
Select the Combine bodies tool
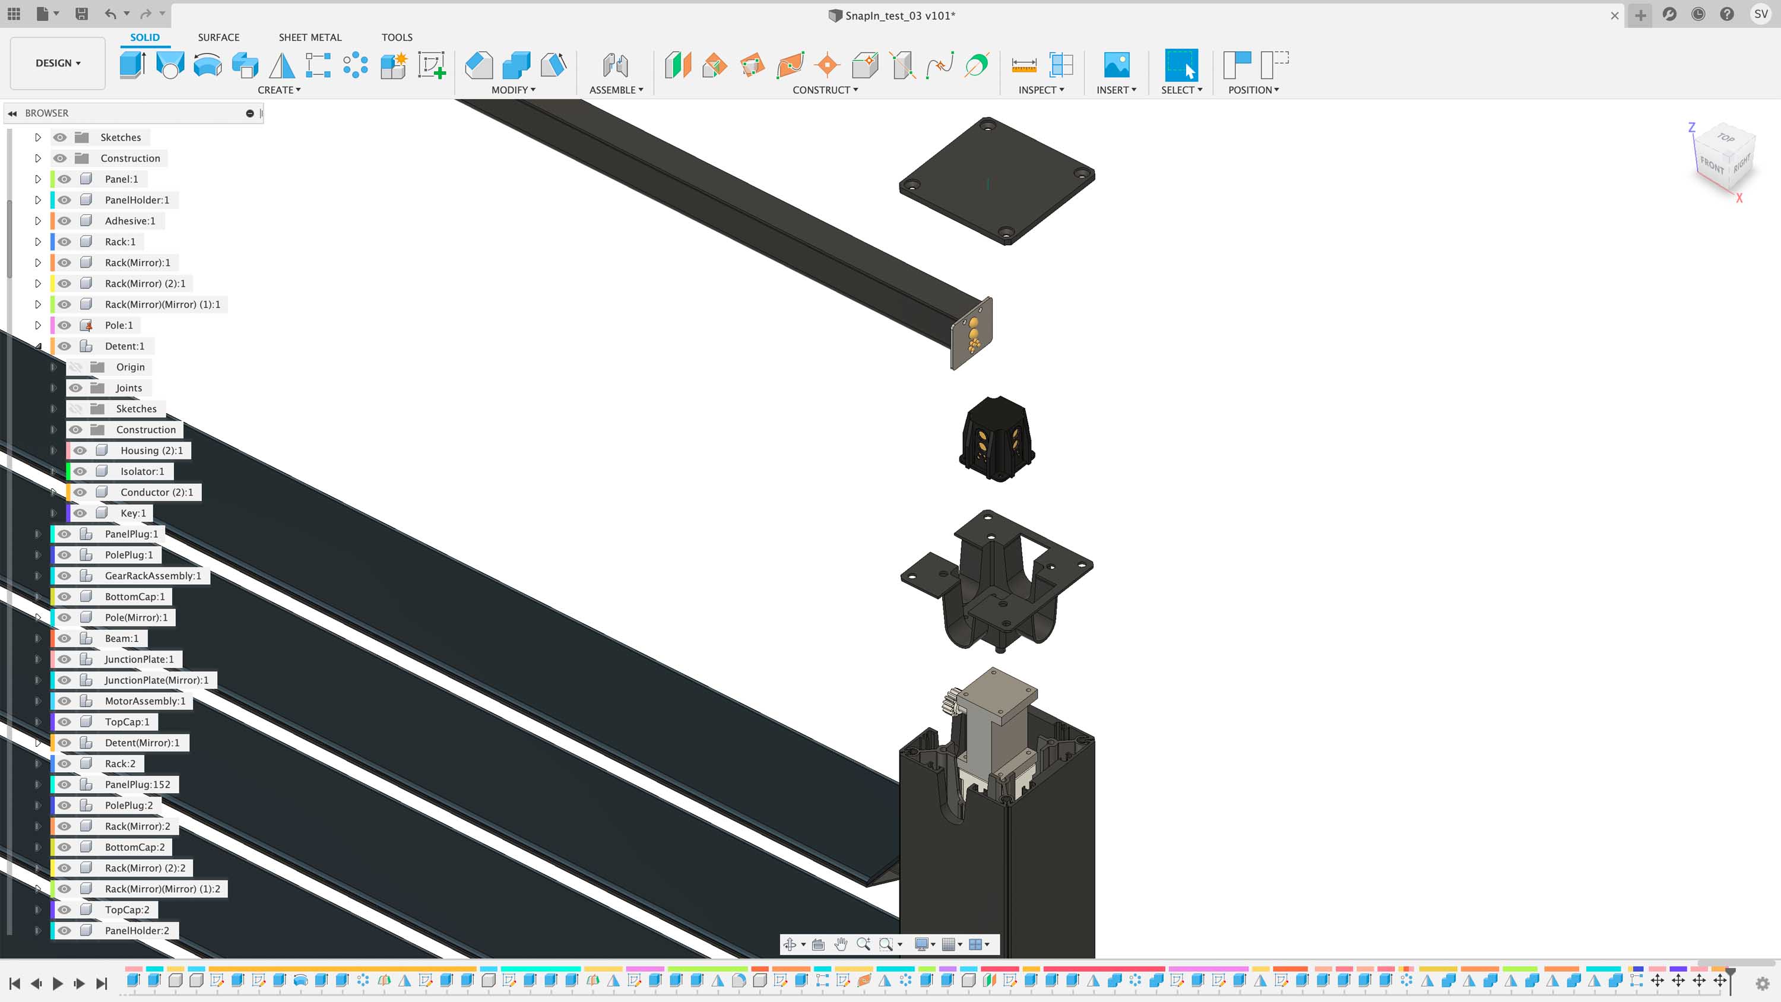(x=516, y=66)
